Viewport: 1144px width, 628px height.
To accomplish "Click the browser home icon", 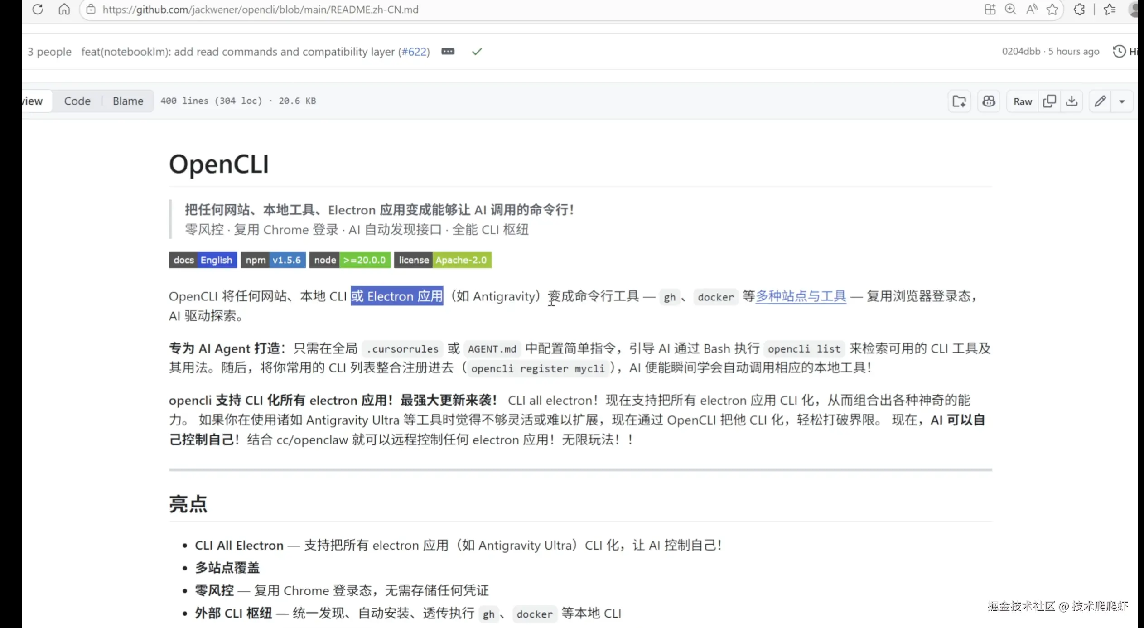I will pyautogui.click(x=64, y=9).
